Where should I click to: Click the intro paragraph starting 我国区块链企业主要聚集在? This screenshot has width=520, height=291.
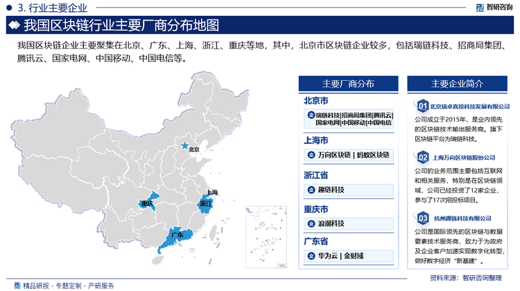tap(262, 52)
